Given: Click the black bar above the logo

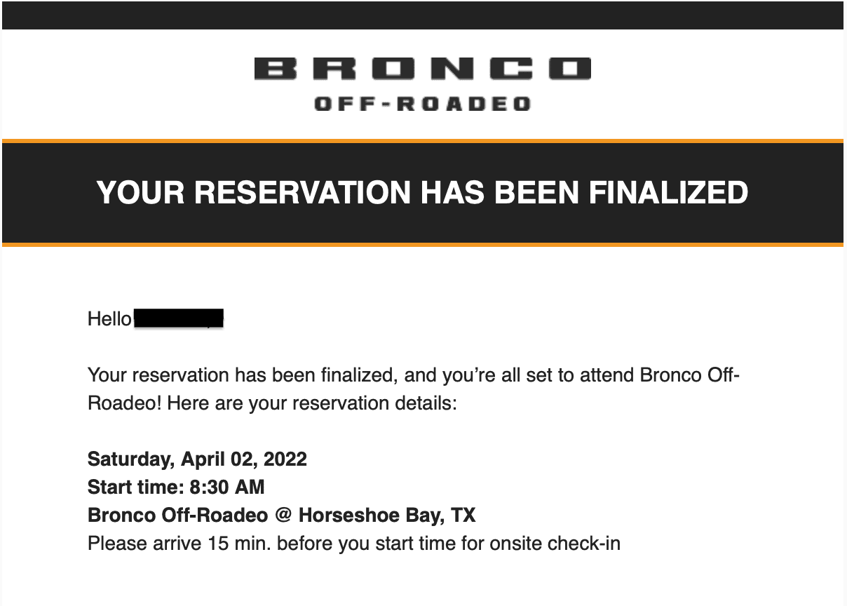Looking at the screenshot, I should point(423,15).
